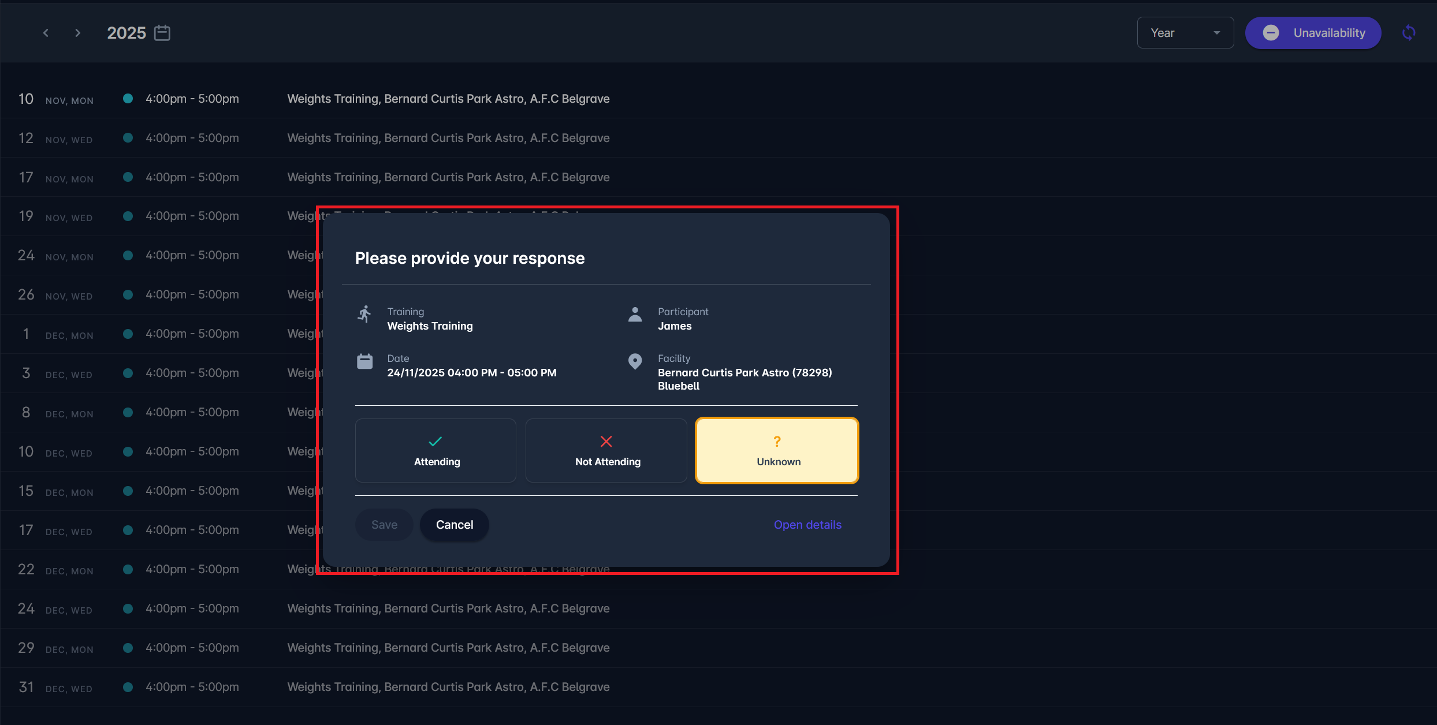Click the Date calendar icon in dialog
Screen dimensions: 1437x725
pyautogui.click(x=364, y=361)
